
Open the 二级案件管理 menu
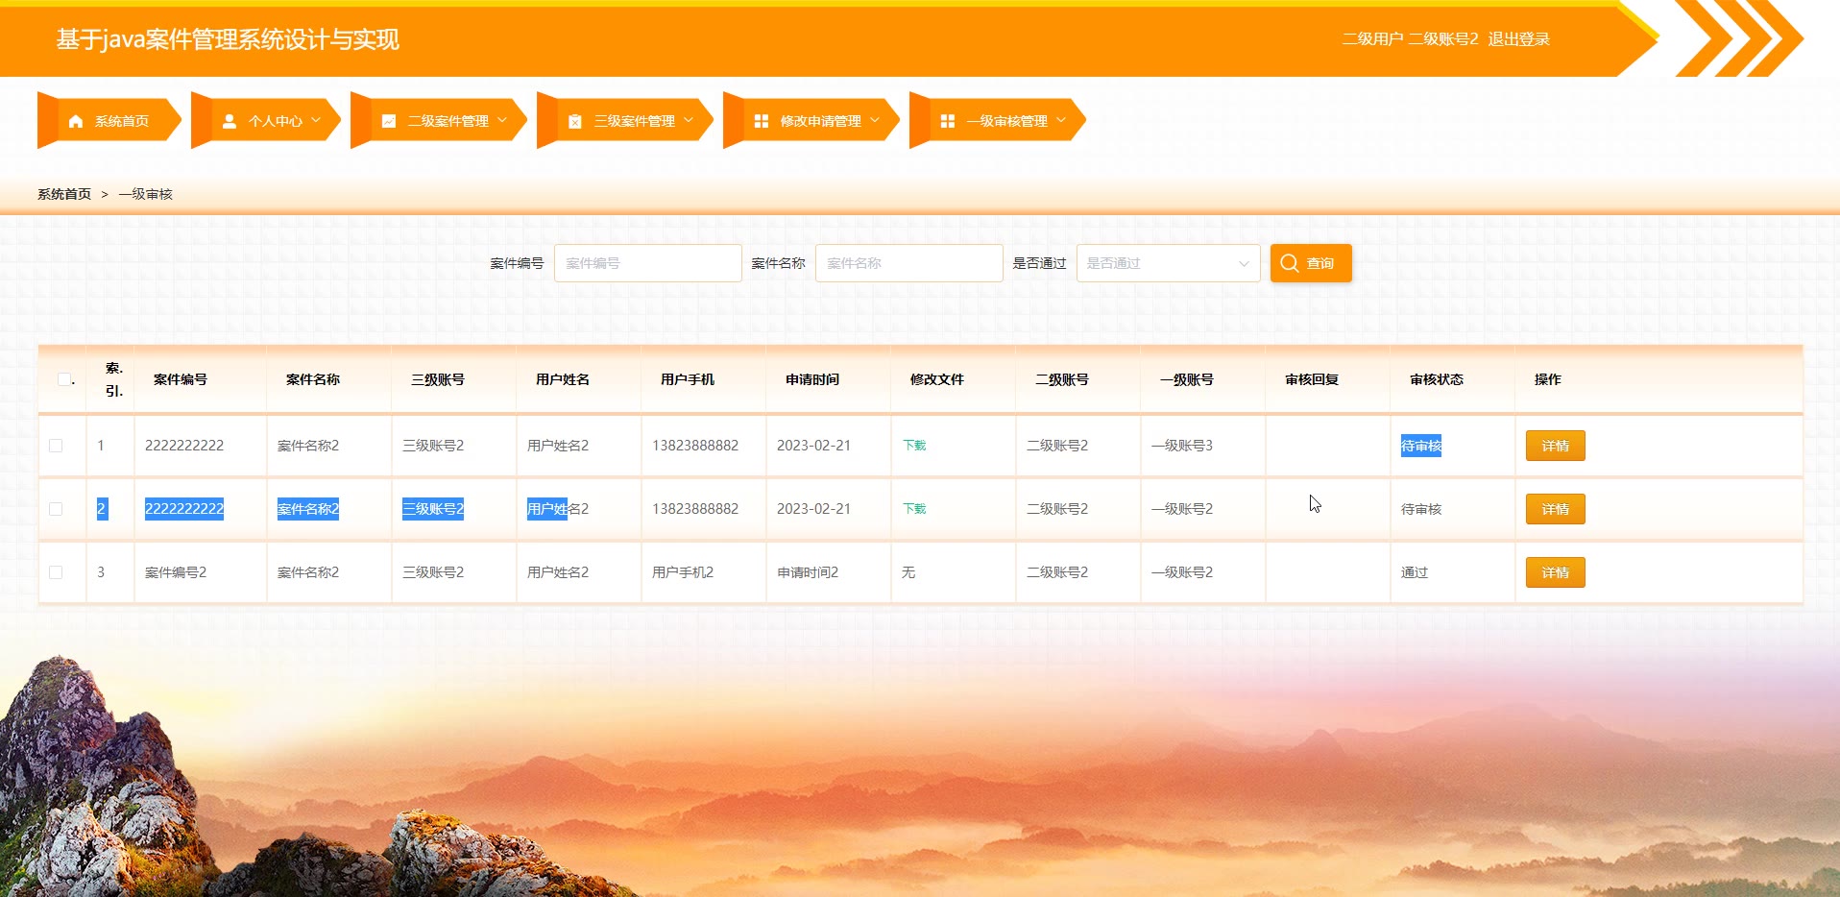click(x=448, y=121)
